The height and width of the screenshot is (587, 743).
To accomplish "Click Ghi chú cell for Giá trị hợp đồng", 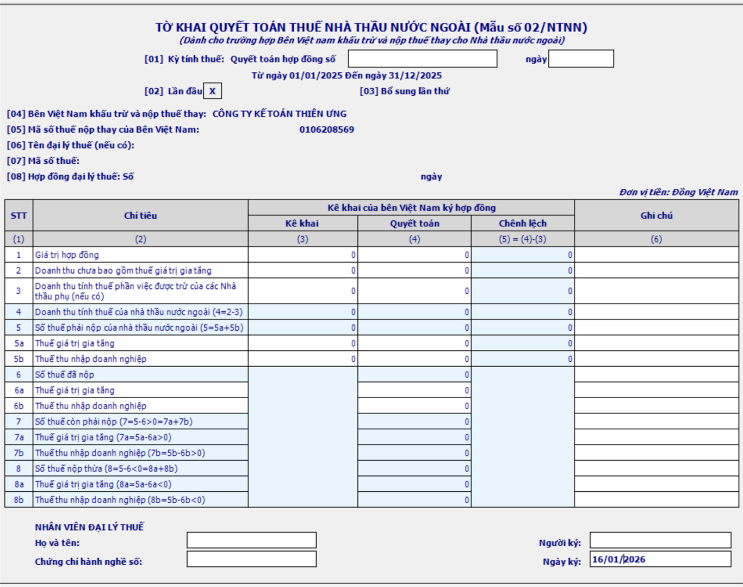I will (x=657, y=255).
